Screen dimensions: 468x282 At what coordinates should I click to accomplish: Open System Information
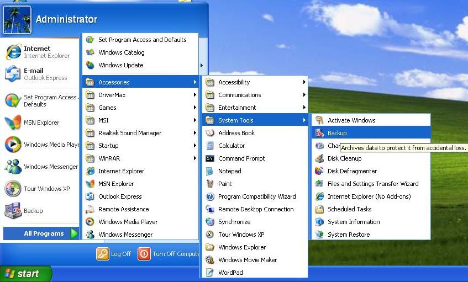coord(371,222)
